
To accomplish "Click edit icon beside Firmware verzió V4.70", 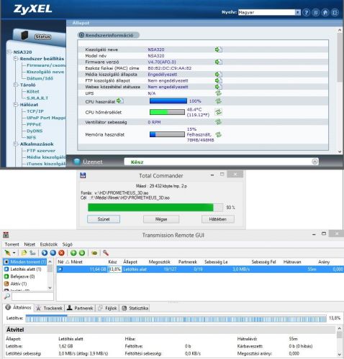I will [218, 62].
